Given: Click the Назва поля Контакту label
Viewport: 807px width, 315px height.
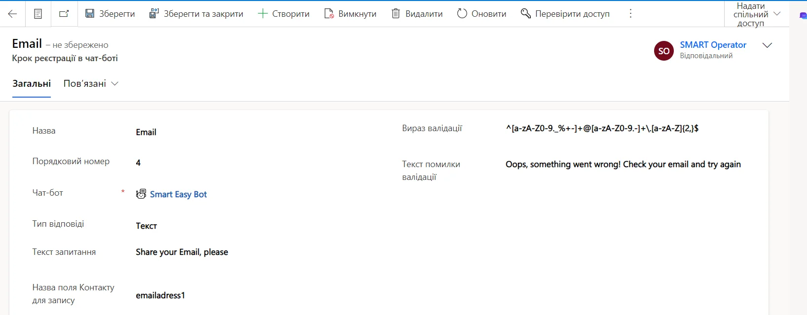Looking at the screenshot, I should (x=73, y=294).
